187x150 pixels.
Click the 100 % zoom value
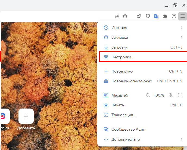159,95
